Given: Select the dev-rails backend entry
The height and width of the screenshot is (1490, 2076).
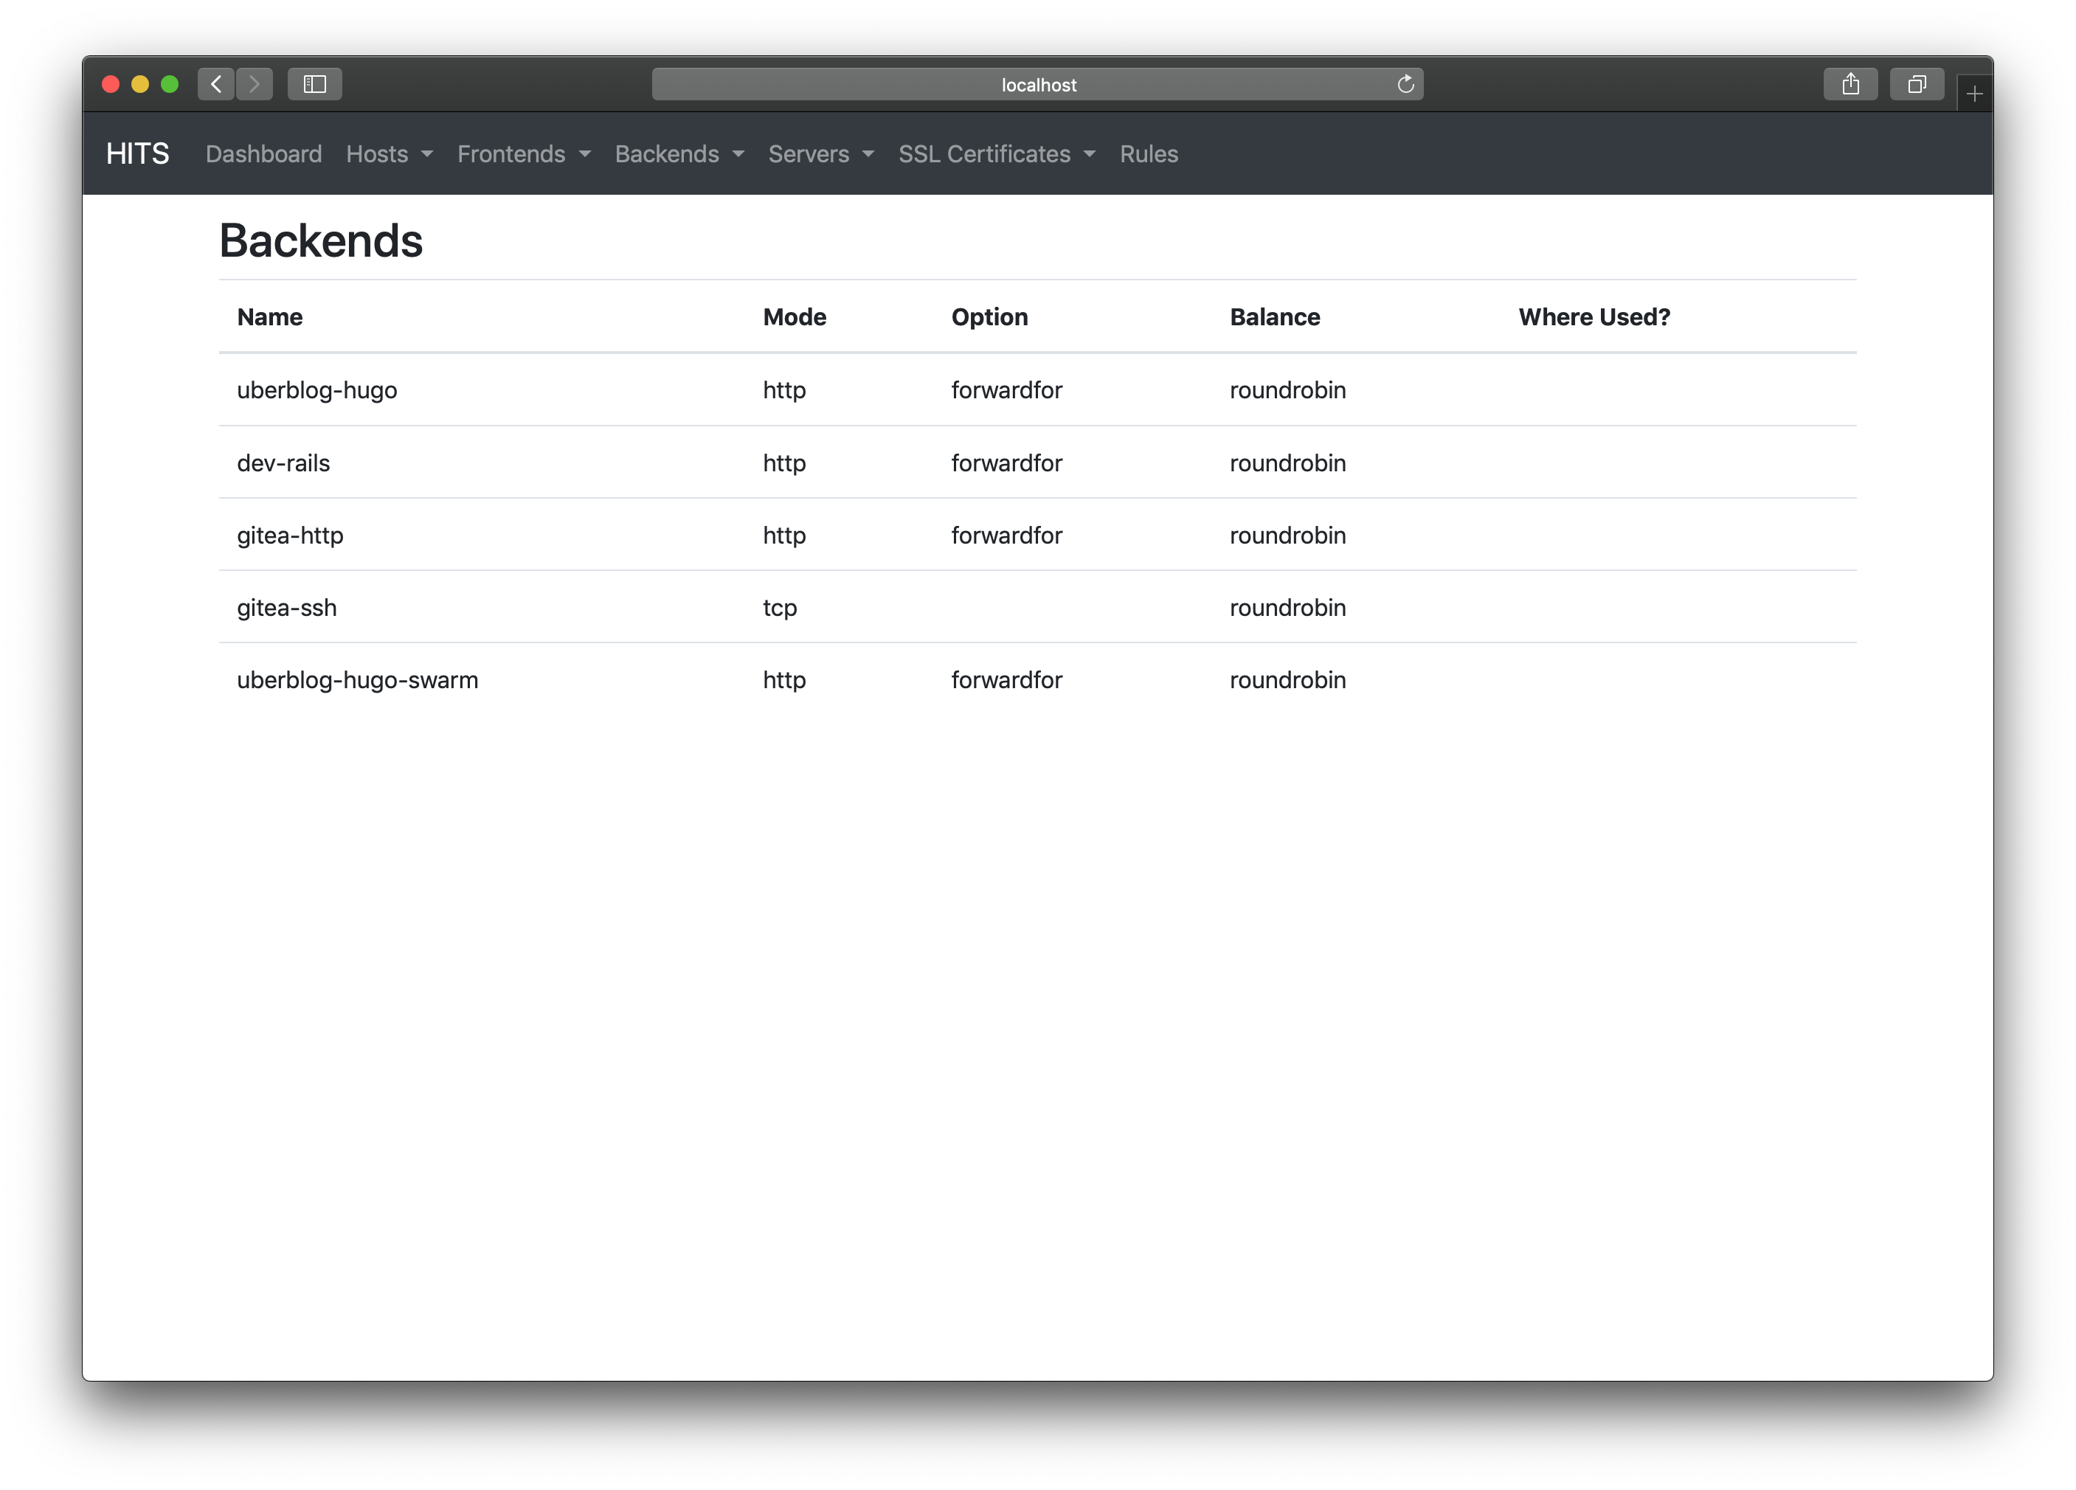Looking at the screenshot, I should (x=284, y=463).
